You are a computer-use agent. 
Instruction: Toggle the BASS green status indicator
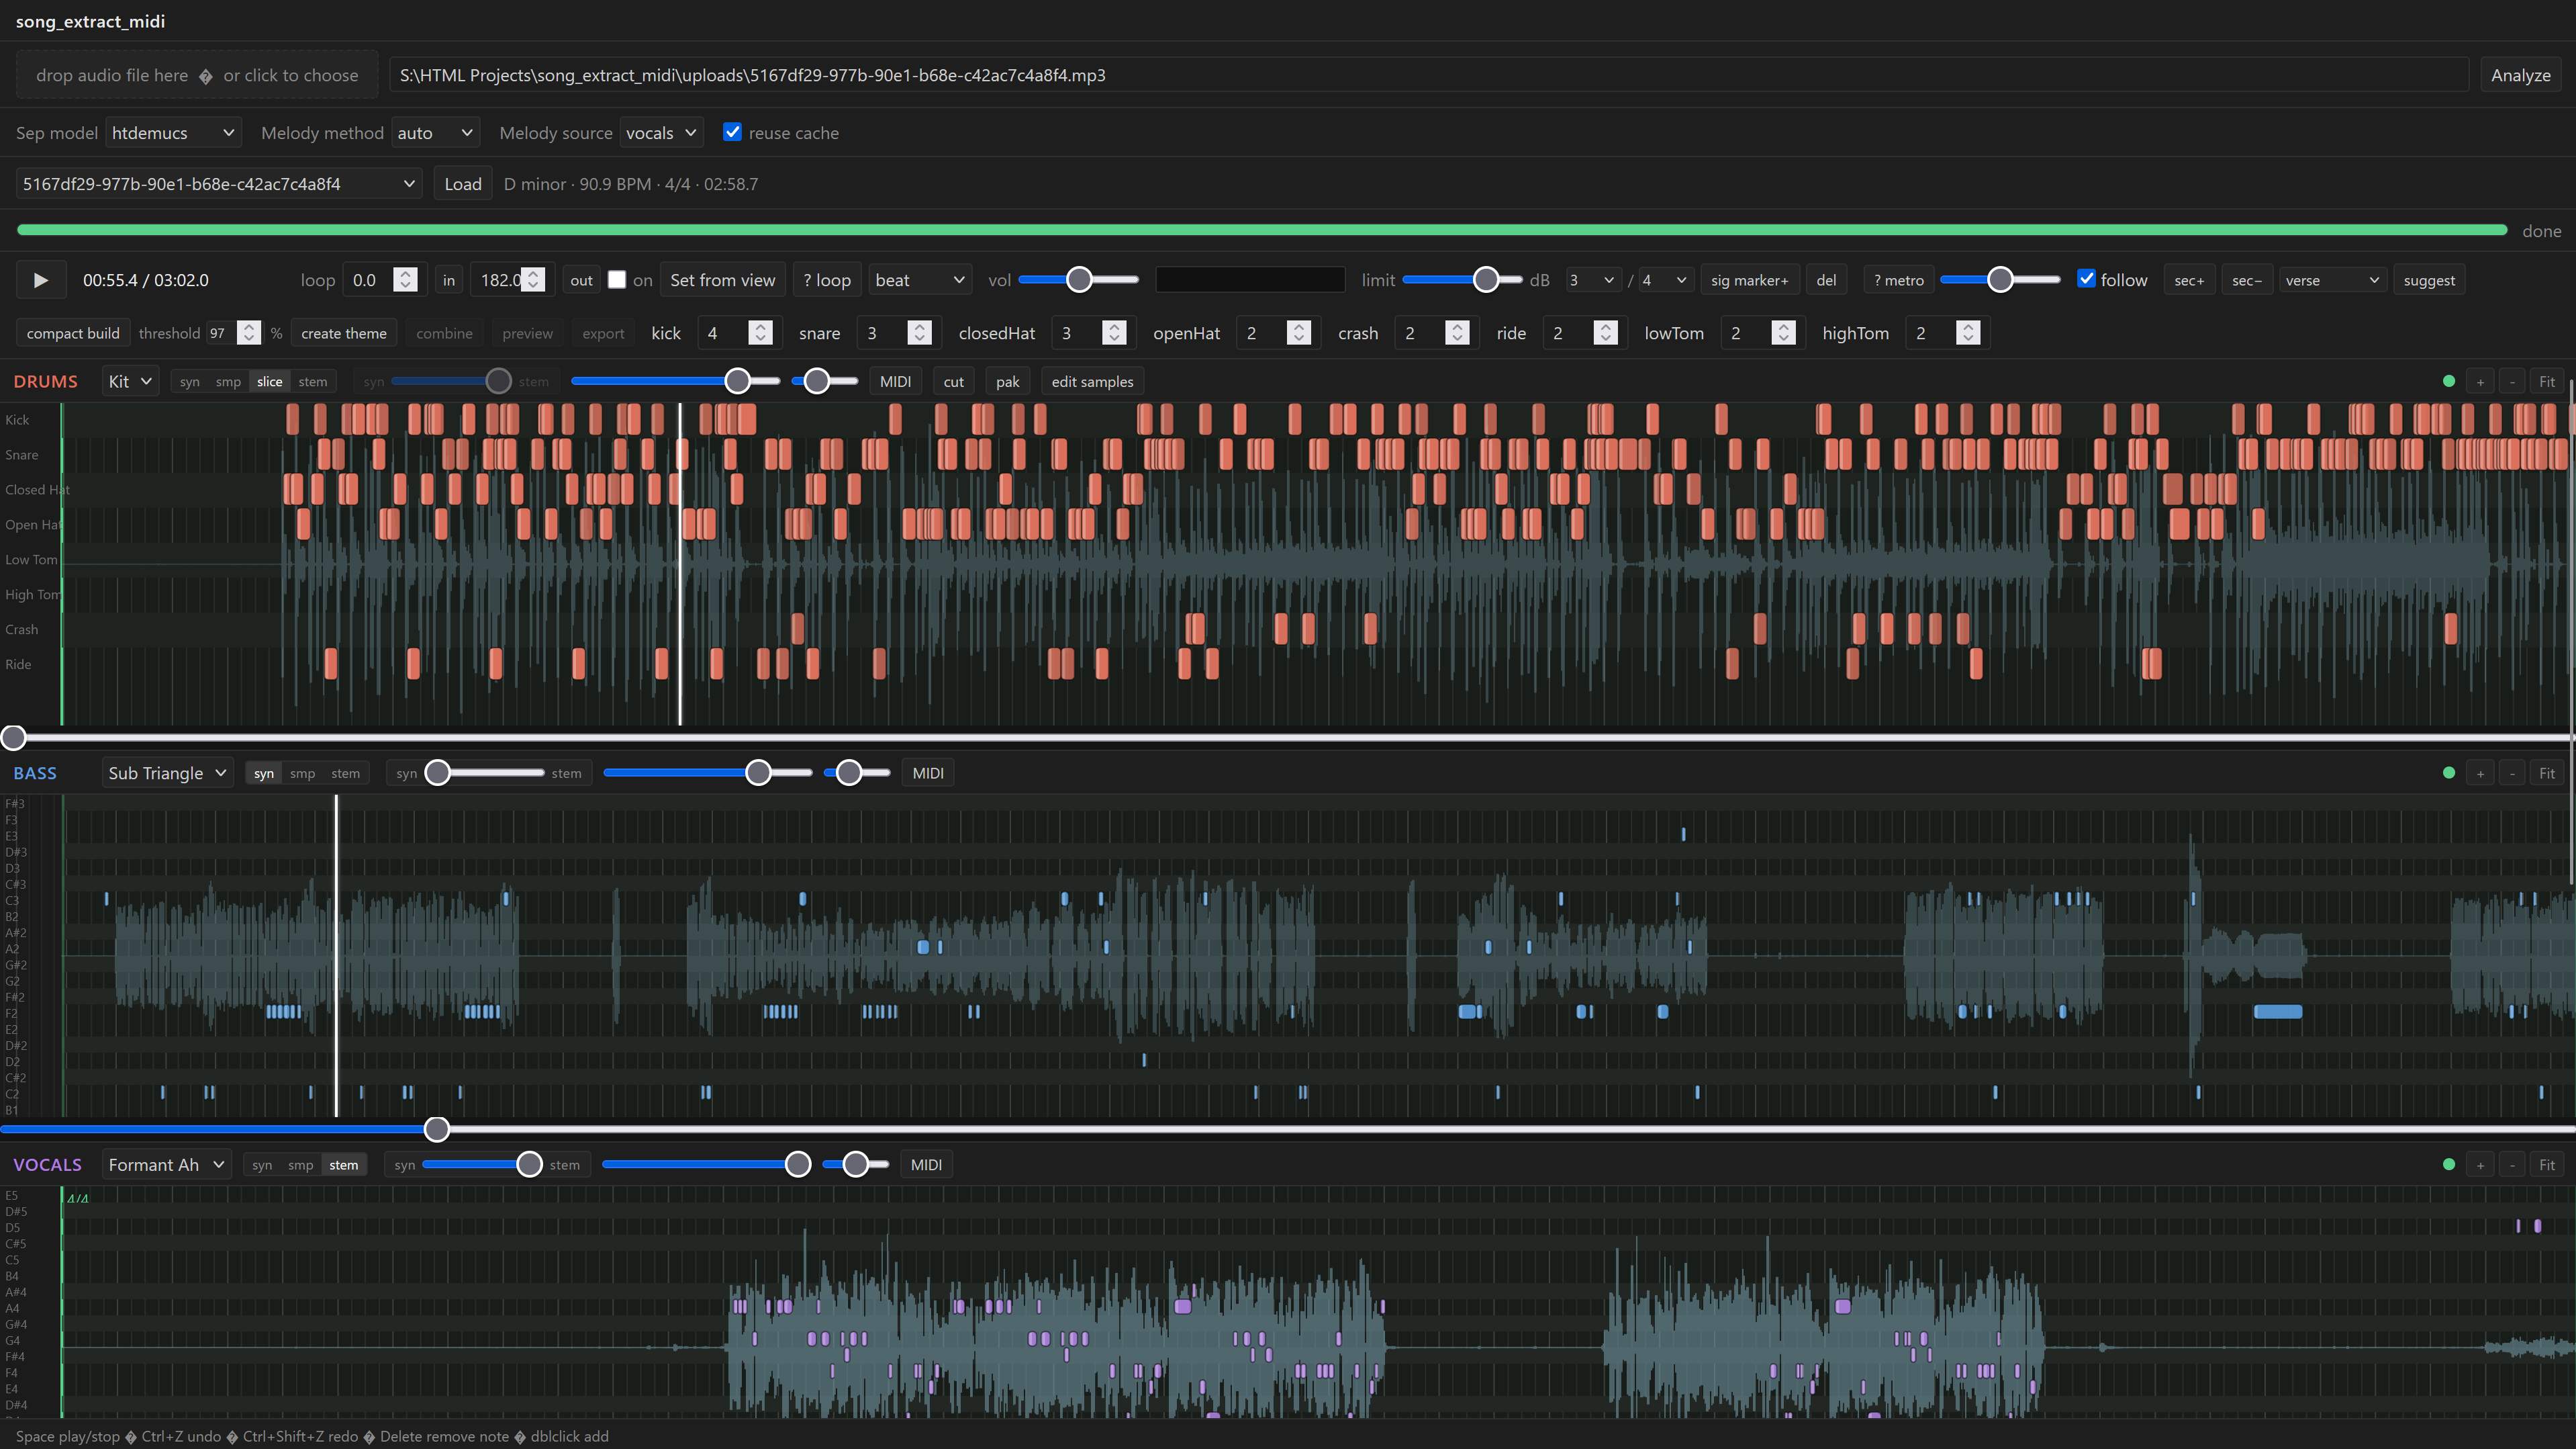point(2448,773)
